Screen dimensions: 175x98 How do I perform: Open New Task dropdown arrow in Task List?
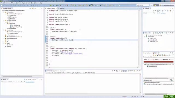coord(155,11)
